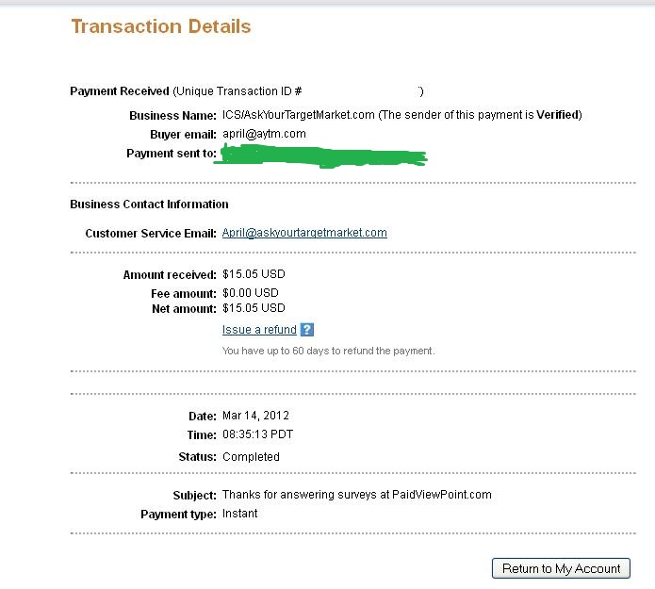Click the Payment Received label

tap(119, 91)
